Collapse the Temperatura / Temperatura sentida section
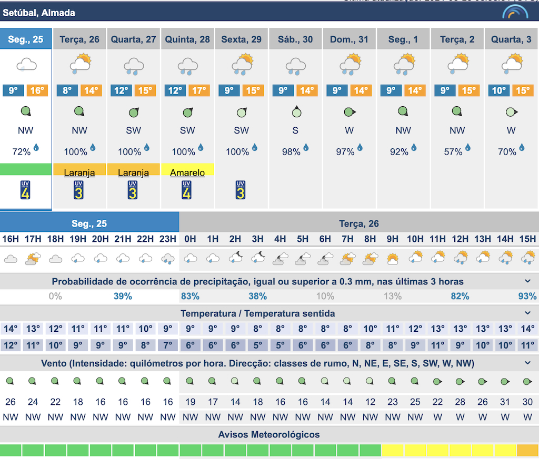This screenshot has width=539, height=459. [527, 313]
